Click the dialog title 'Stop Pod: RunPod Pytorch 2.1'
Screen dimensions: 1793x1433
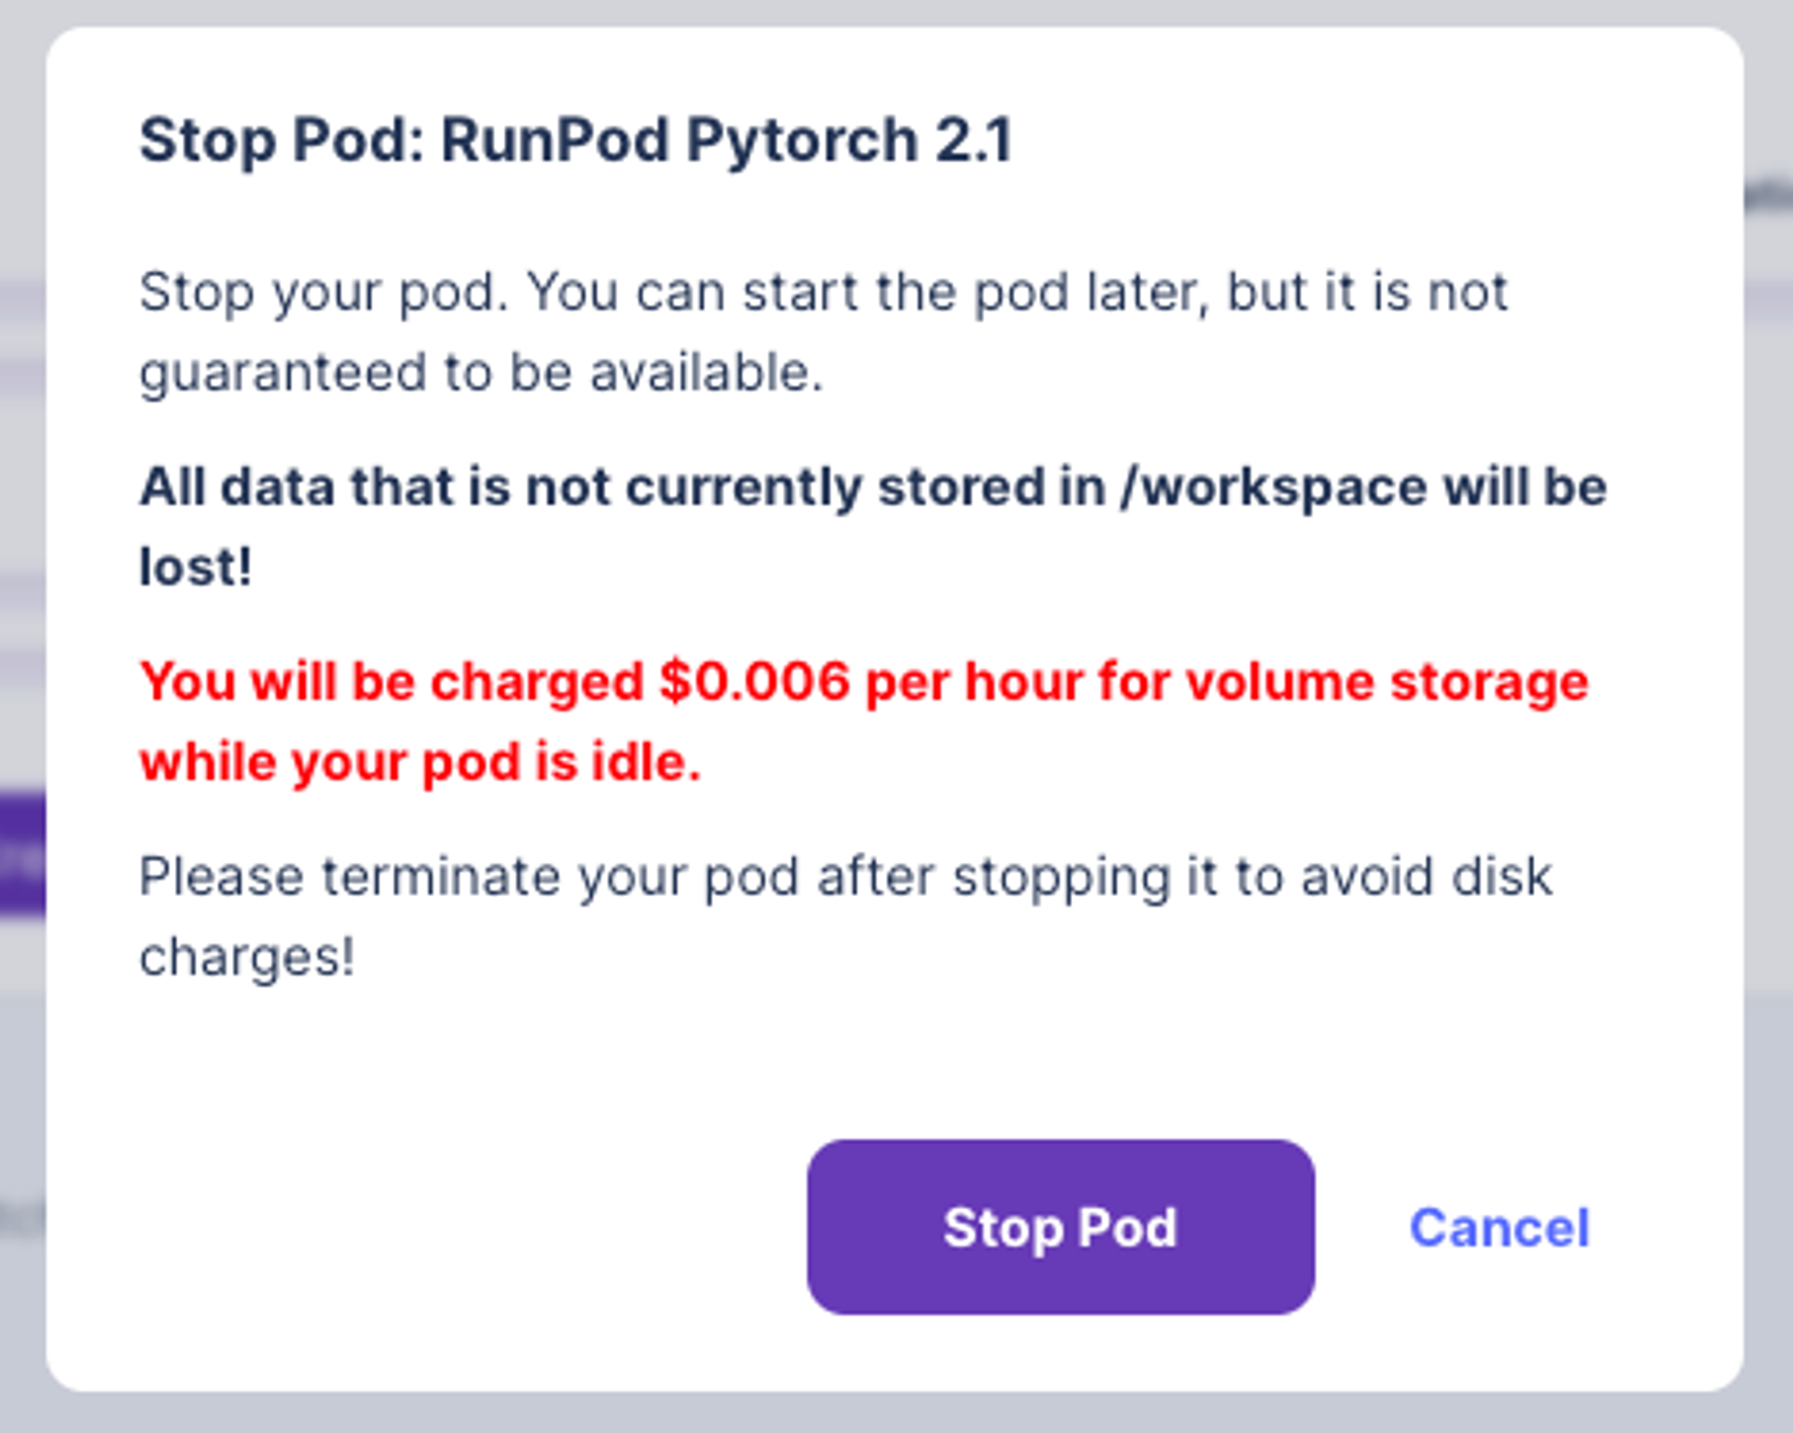click(576, 141)
